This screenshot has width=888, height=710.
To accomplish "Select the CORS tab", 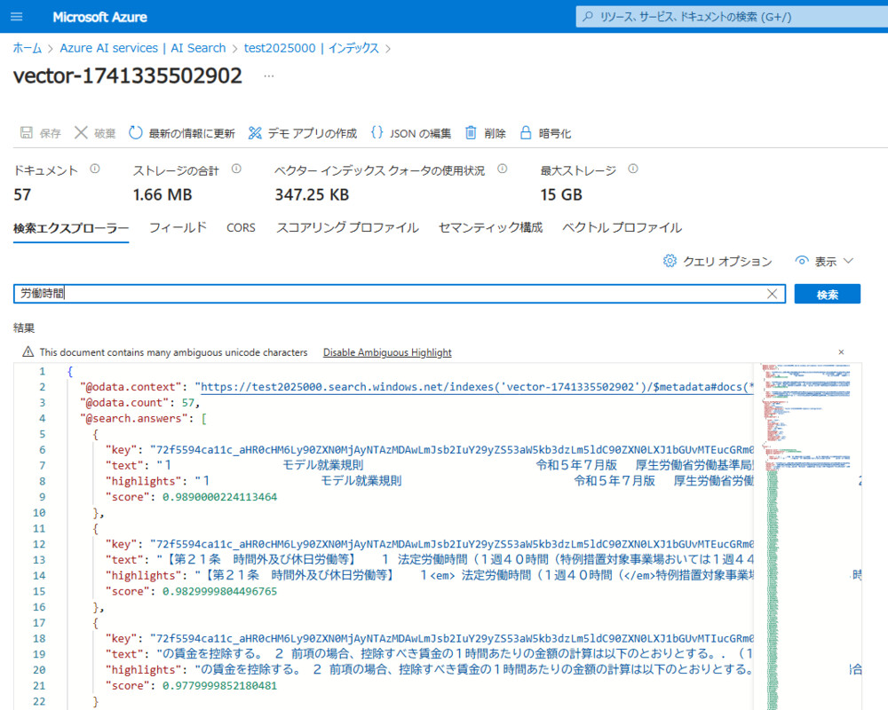I will pos(241,228).
